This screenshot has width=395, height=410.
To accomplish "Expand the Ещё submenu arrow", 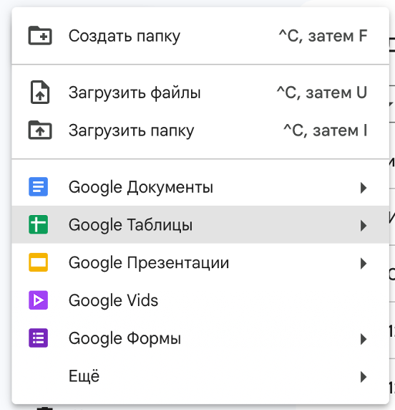I will (363, 377).
